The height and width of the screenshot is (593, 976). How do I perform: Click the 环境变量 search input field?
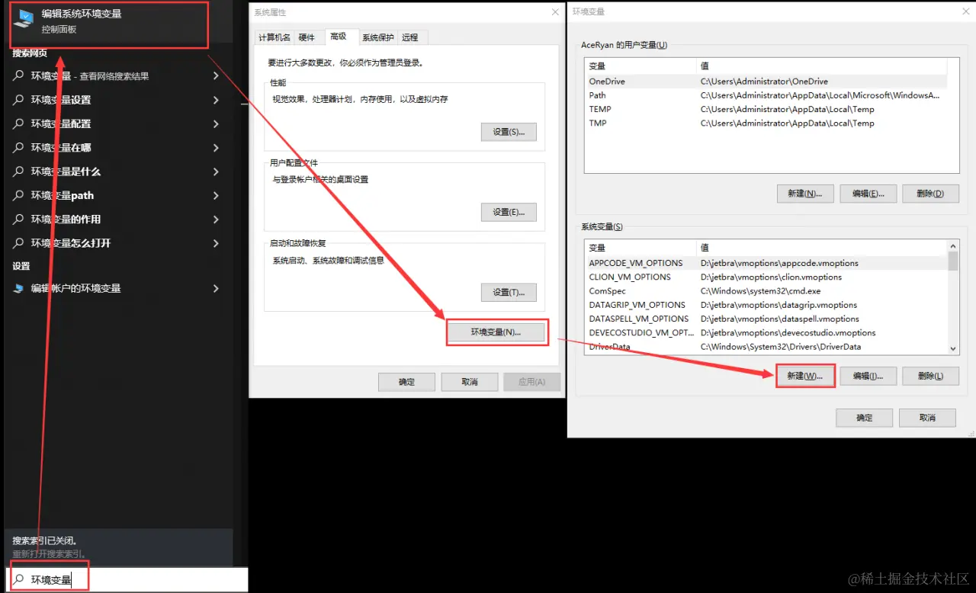(127, 580)
